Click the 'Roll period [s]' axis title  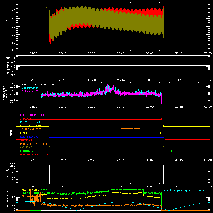click(8, 67)
